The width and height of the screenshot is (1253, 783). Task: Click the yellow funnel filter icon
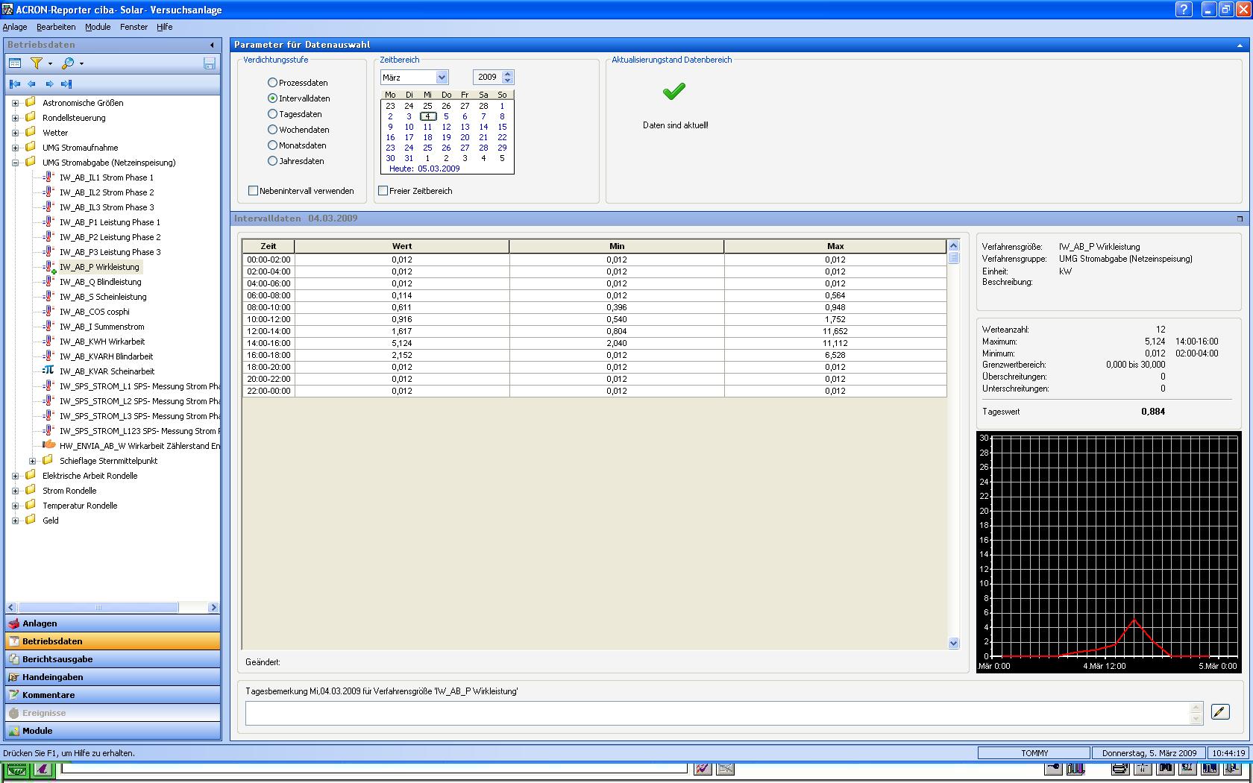coord(36,63)
